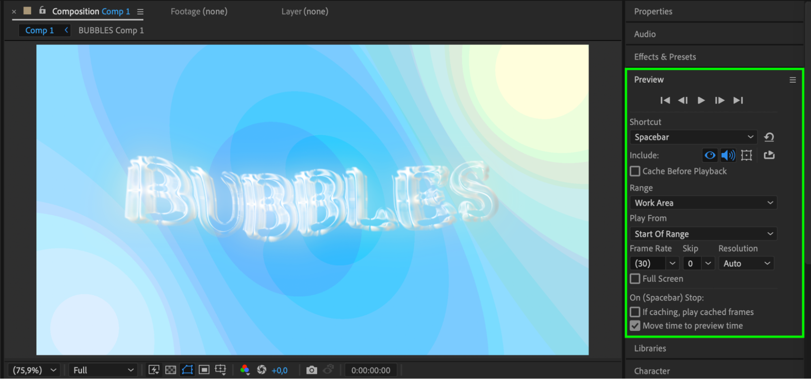Open the Full resolution dropdown in viewer
The width and height of the screenshot is (811, 379).
(103, 370)
